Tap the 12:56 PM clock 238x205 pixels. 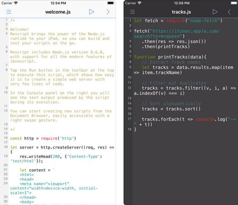182,3
